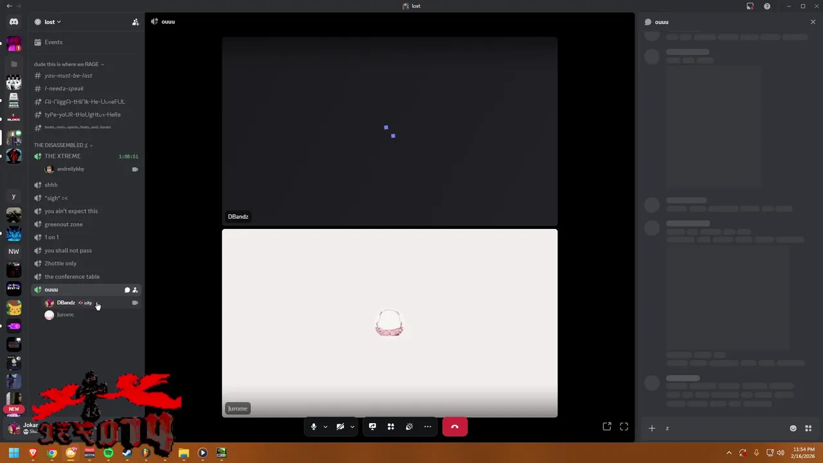Focus the chat message input field

tap(723, 428)
